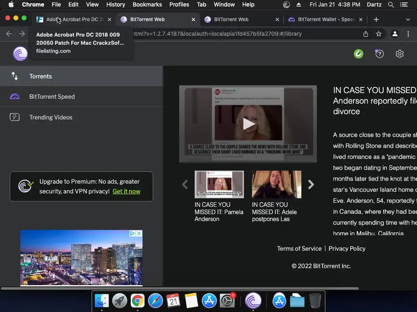Open the Terms of Service link

(299, 249)
